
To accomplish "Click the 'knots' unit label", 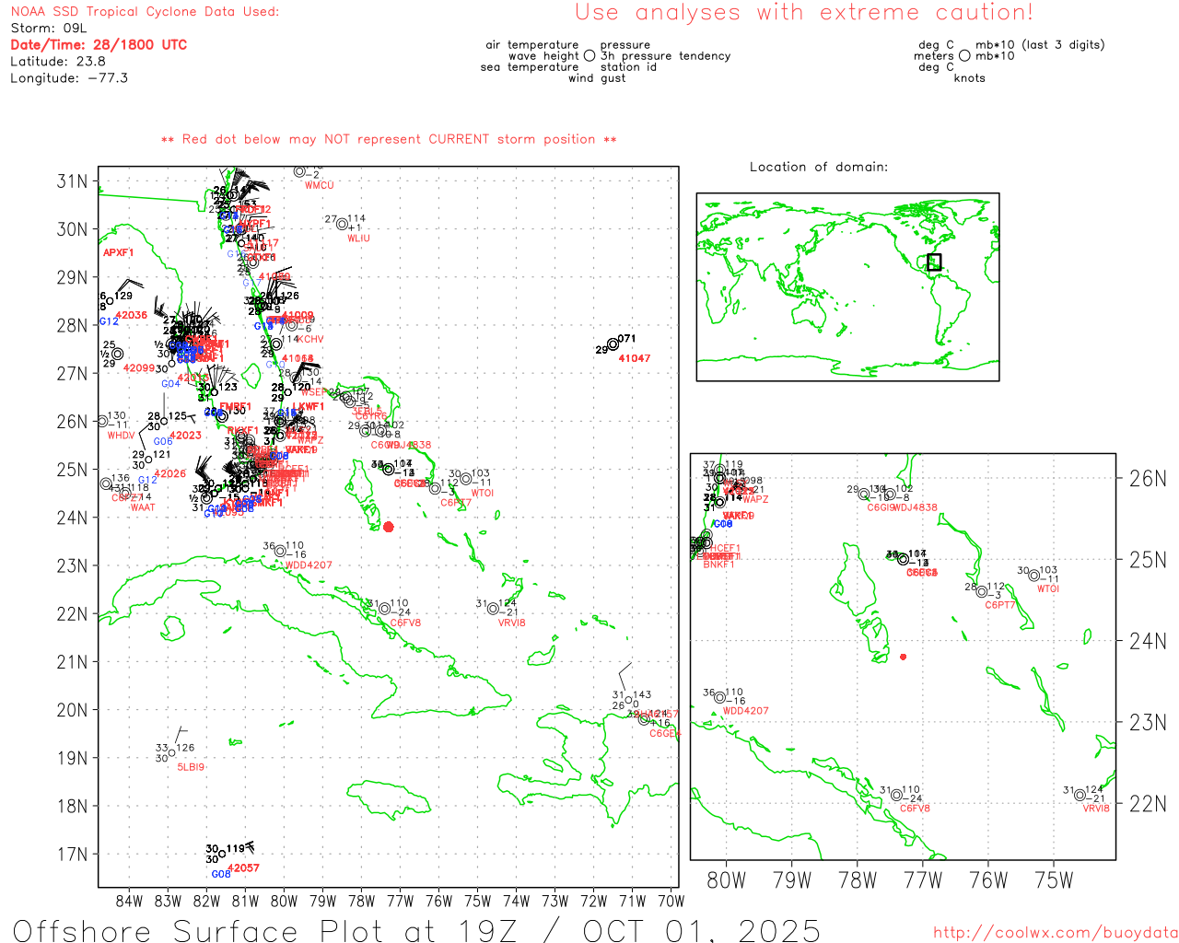I will [x=970, y=78].
